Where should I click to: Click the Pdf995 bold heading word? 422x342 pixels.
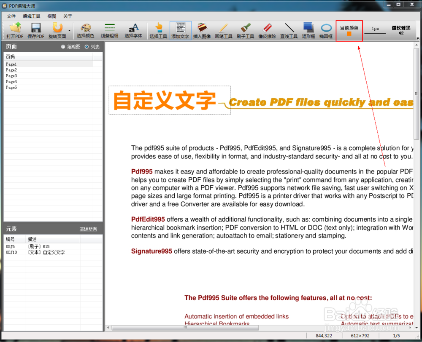coord(142,172)
